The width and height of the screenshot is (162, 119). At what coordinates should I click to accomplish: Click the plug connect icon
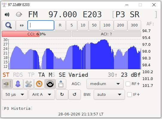click(7, 84)
